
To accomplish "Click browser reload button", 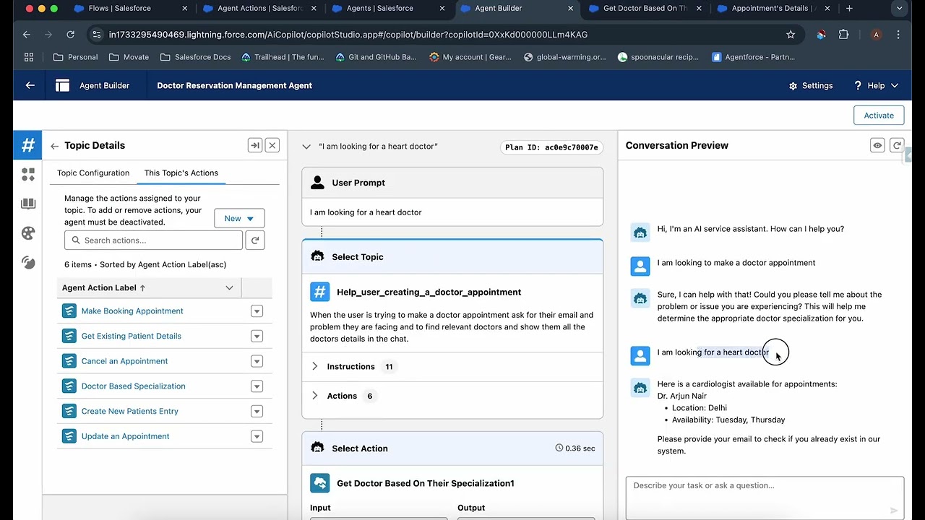I will tap(70, 34).
